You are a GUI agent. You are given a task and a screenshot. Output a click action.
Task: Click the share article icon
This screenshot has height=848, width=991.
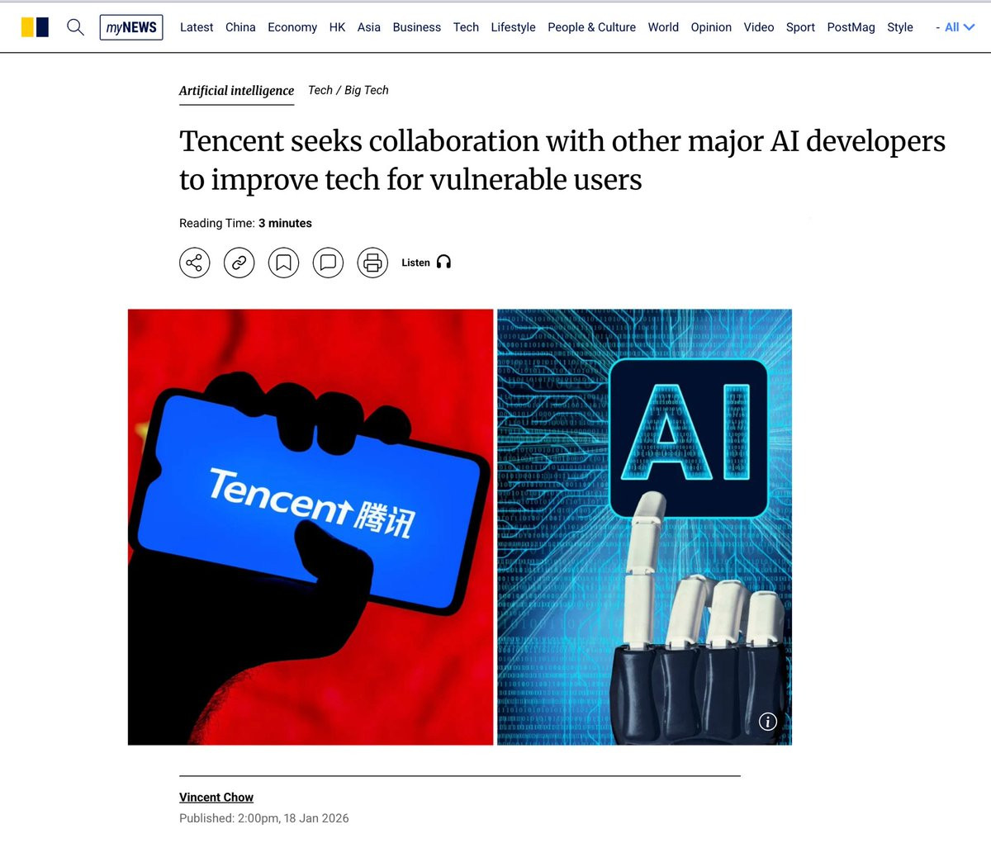(x=195, y=263)
